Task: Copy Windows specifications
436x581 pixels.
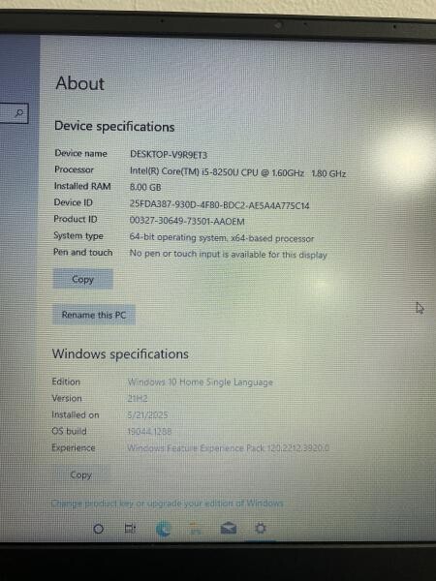Action: point(80,475)
